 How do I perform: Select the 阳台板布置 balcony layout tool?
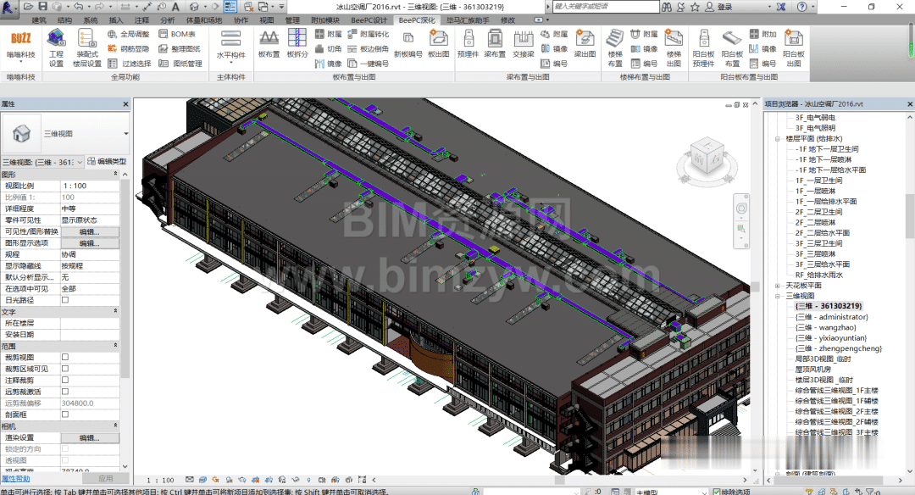(x=732, y=47)
